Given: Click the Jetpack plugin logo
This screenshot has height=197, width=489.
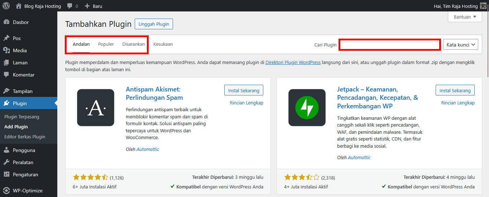Looking at the screenshot, I should [307, 108].
